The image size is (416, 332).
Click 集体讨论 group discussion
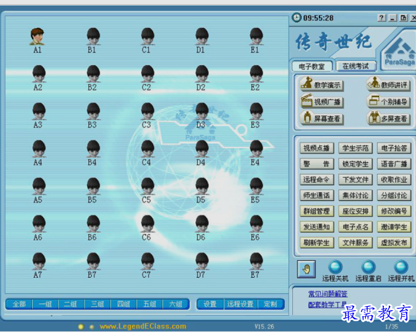[356, 196]
